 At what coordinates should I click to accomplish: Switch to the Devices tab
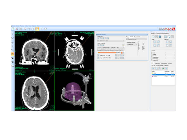click(x=131, y=37)
